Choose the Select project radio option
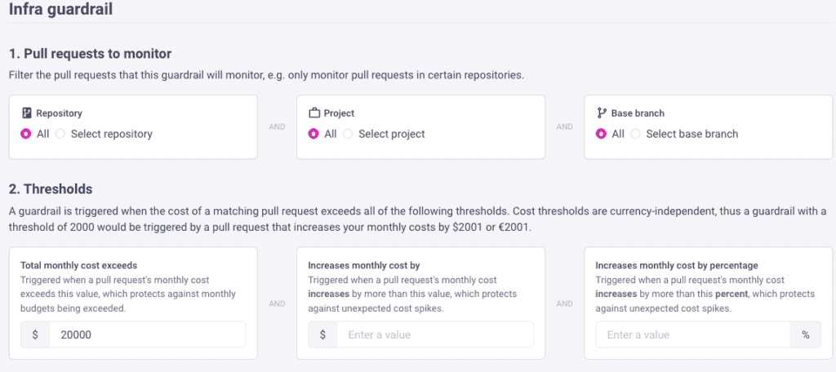 (x=348, y=134)
